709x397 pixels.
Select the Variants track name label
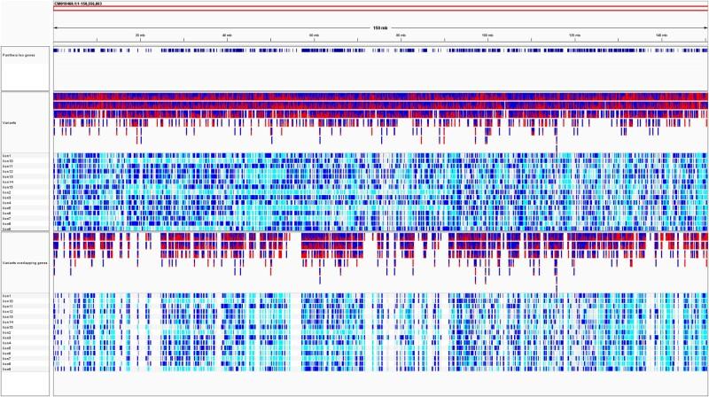(x=9, y=122)
